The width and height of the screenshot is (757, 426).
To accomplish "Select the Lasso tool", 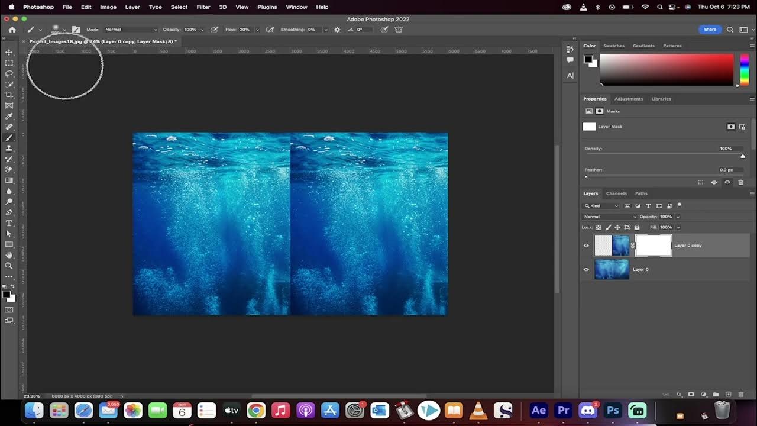I will (9, 74).
